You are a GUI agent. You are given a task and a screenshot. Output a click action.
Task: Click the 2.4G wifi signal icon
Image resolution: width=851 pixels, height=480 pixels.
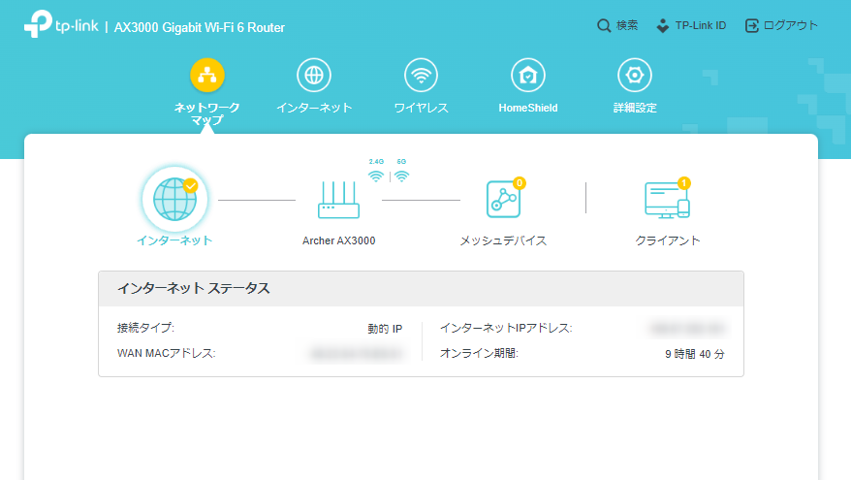tap(375, 176)
